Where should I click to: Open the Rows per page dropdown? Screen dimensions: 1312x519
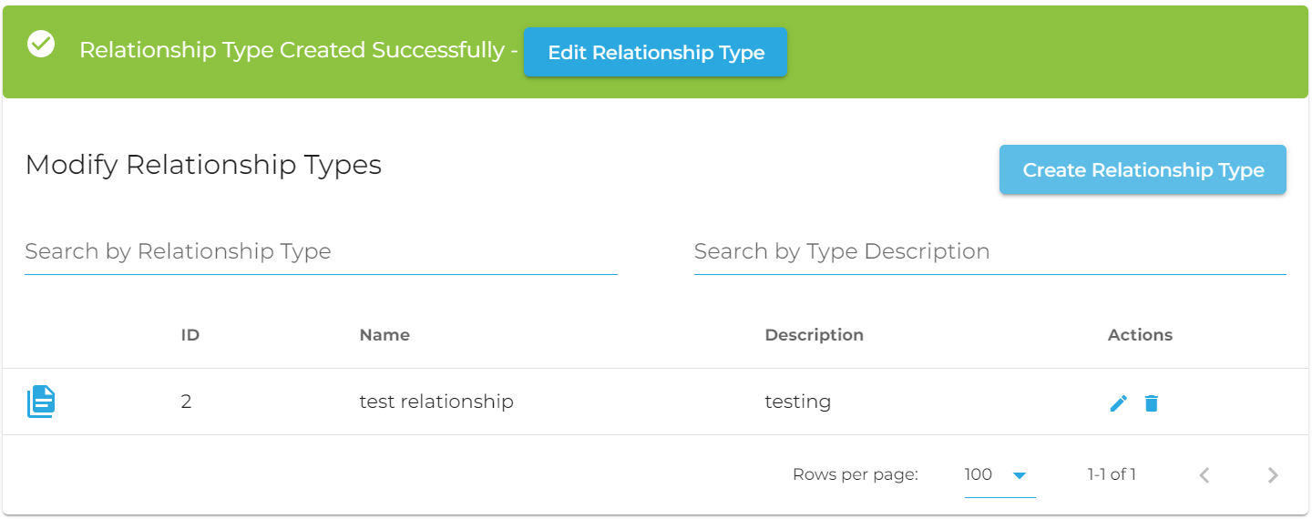pos(999,474)
